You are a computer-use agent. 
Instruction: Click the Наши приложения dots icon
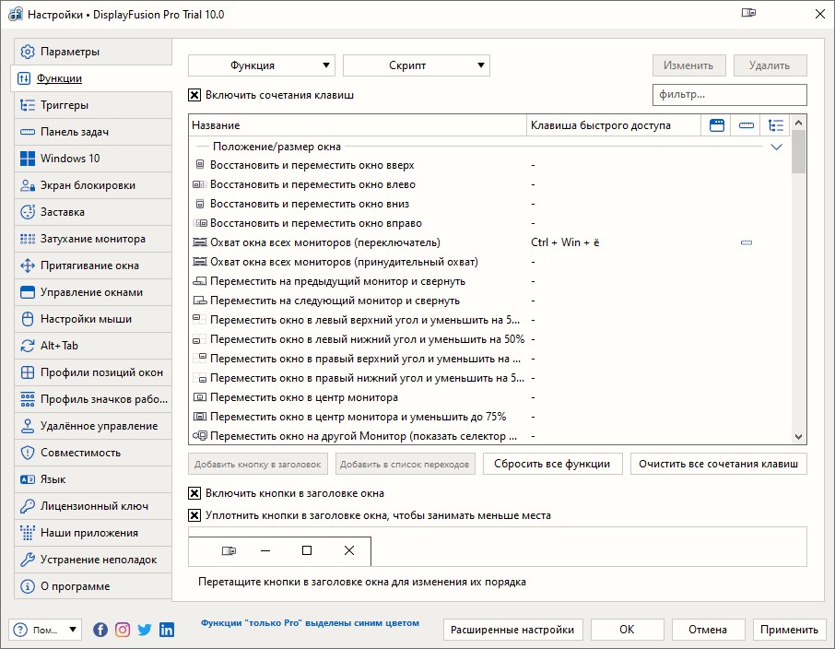(x=27, y=533)
